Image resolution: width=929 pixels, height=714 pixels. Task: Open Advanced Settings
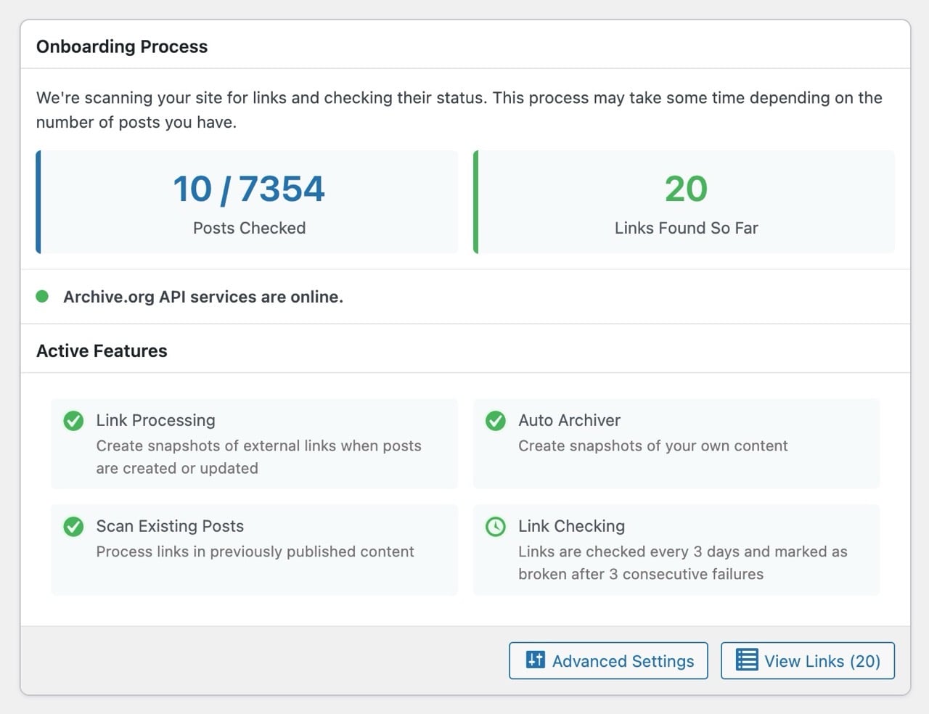(x=608, y=660)
